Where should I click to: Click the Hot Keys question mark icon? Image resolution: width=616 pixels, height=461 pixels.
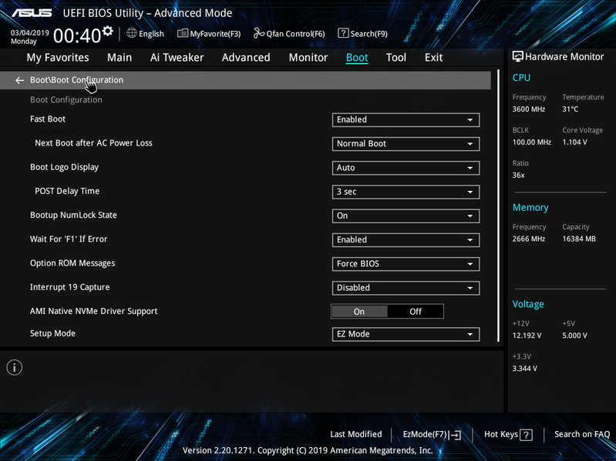tap(526, 434)
